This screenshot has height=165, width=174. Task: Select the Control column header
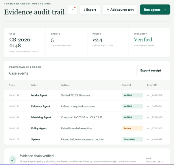pos(127,85)
